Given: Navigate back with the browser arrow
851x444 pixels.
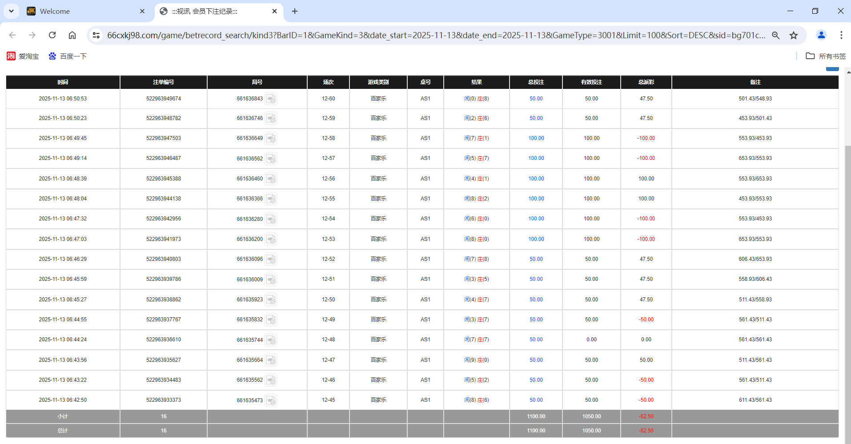Looking at the screenshot, I should pyautogui.click(x=12, y=35).
